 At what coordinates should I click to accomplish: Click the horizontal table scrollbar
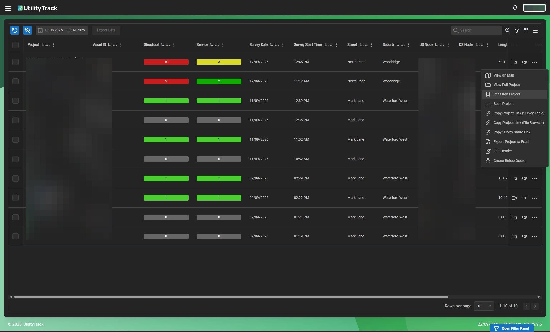pos(231,297)
